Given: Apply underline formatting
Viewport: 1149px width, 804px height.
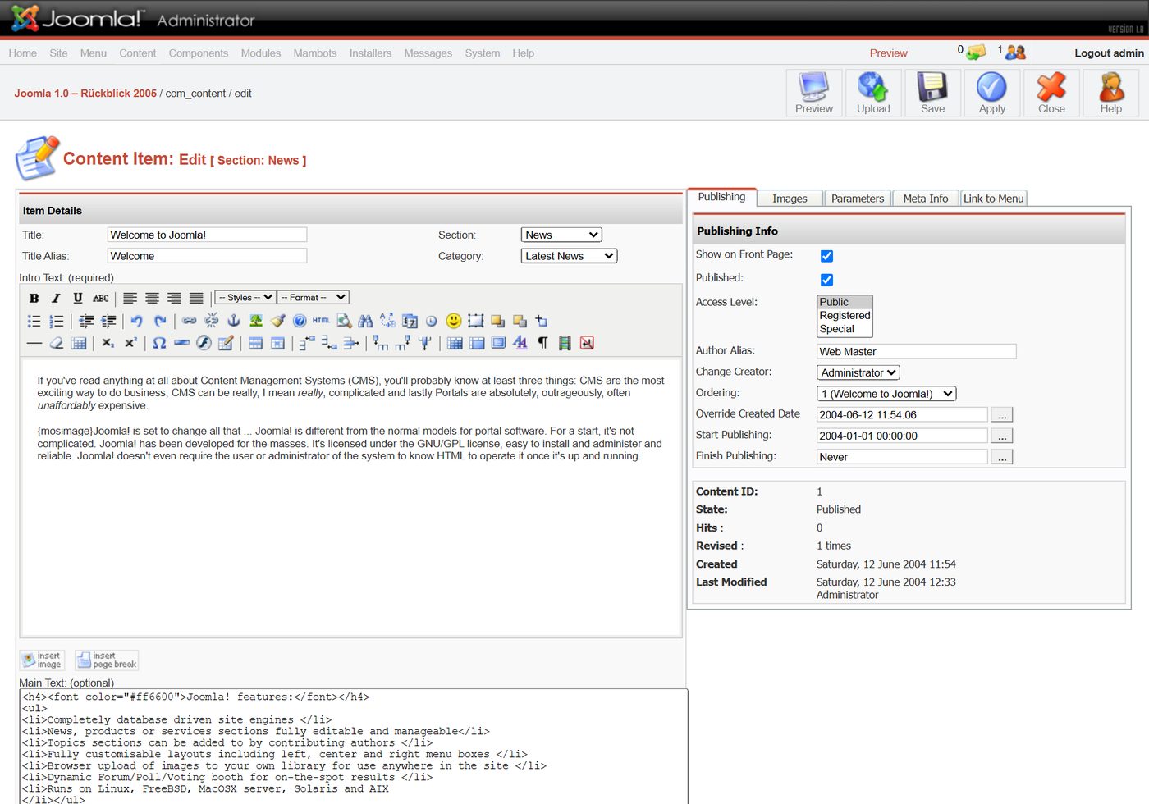Looking at the screenshot, I should (78, 298).
